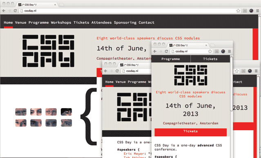Screen dimensions: 261x158
Task: Click the round extension icon in the main toolbar
Action: click(251, 11)
